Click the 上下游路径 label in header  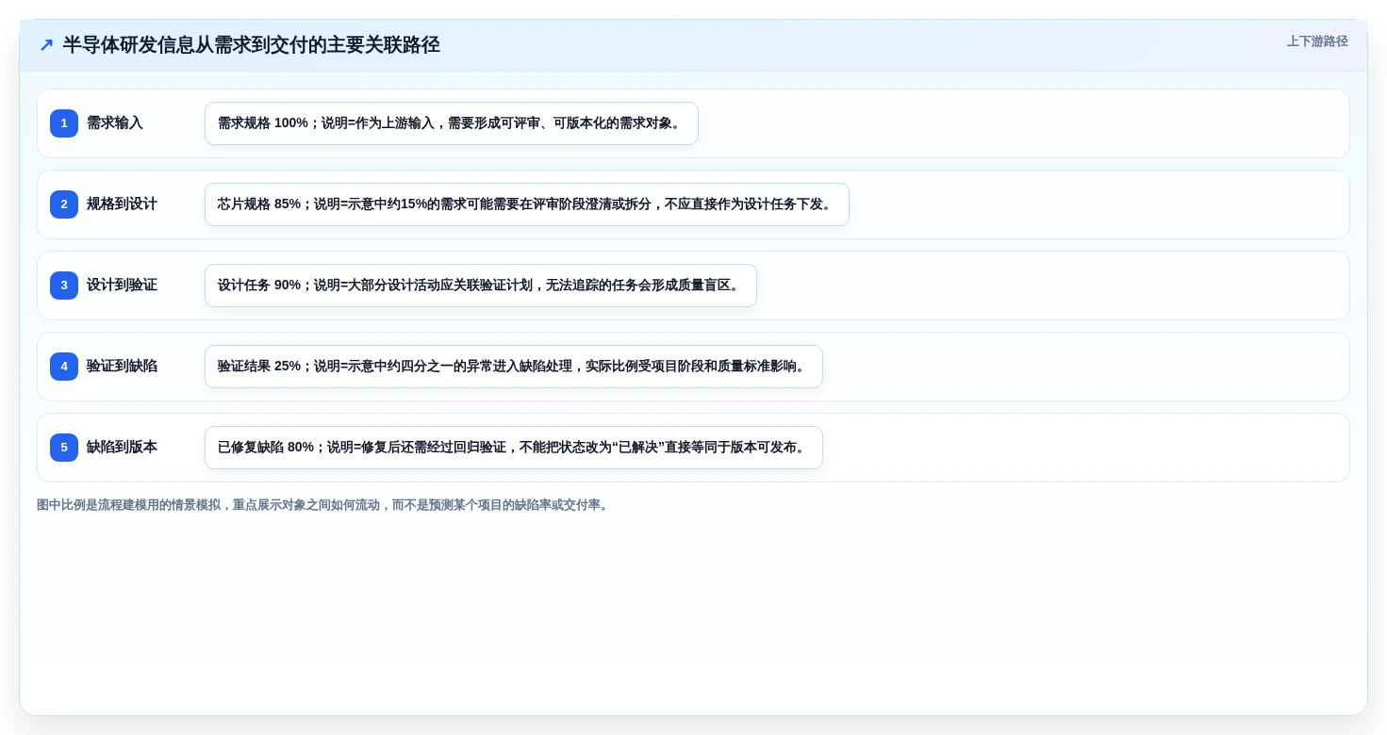click(x=1317, y=41)
